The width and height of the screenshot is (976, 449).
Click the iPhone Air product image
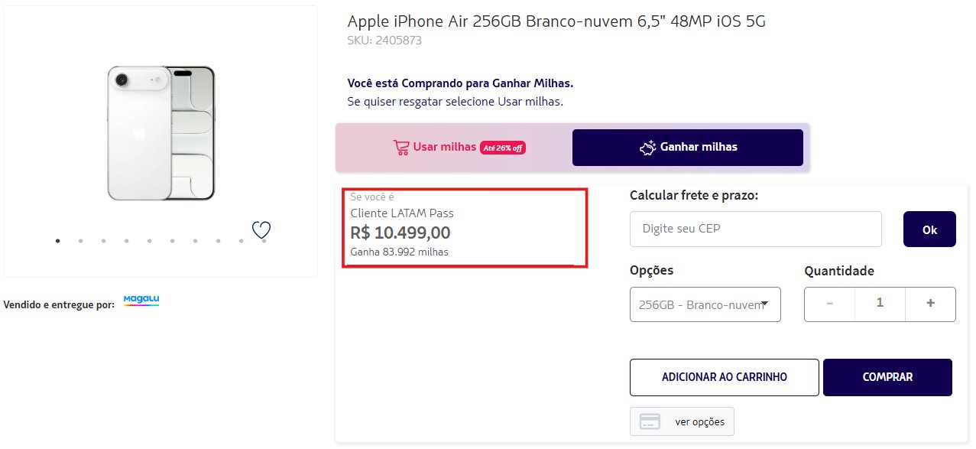pos(161,132)
